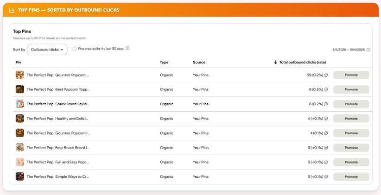This screenshot has height=195, width=381.
Task: Click the 4 (0.1%) outbound clicks value
Action: pos(317,133)
